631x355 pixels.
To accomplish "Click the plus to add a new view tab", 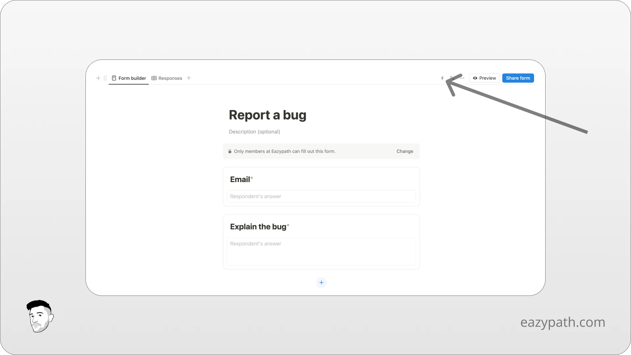I will (x=188, y=78).
